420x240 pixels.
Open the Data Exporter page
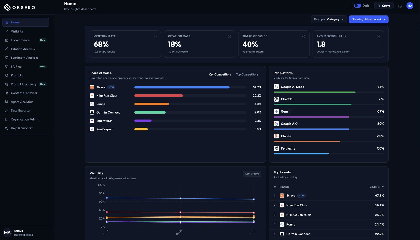[x=26, y=111]
